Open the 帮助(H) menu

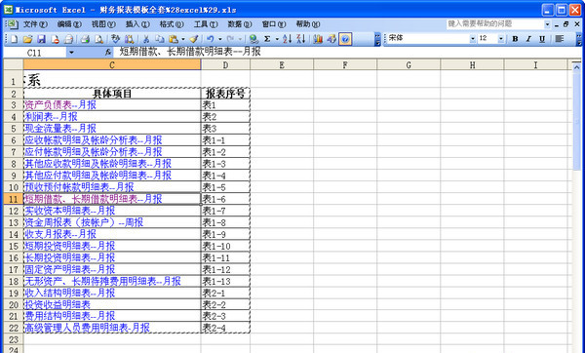(x=308, y=24)
